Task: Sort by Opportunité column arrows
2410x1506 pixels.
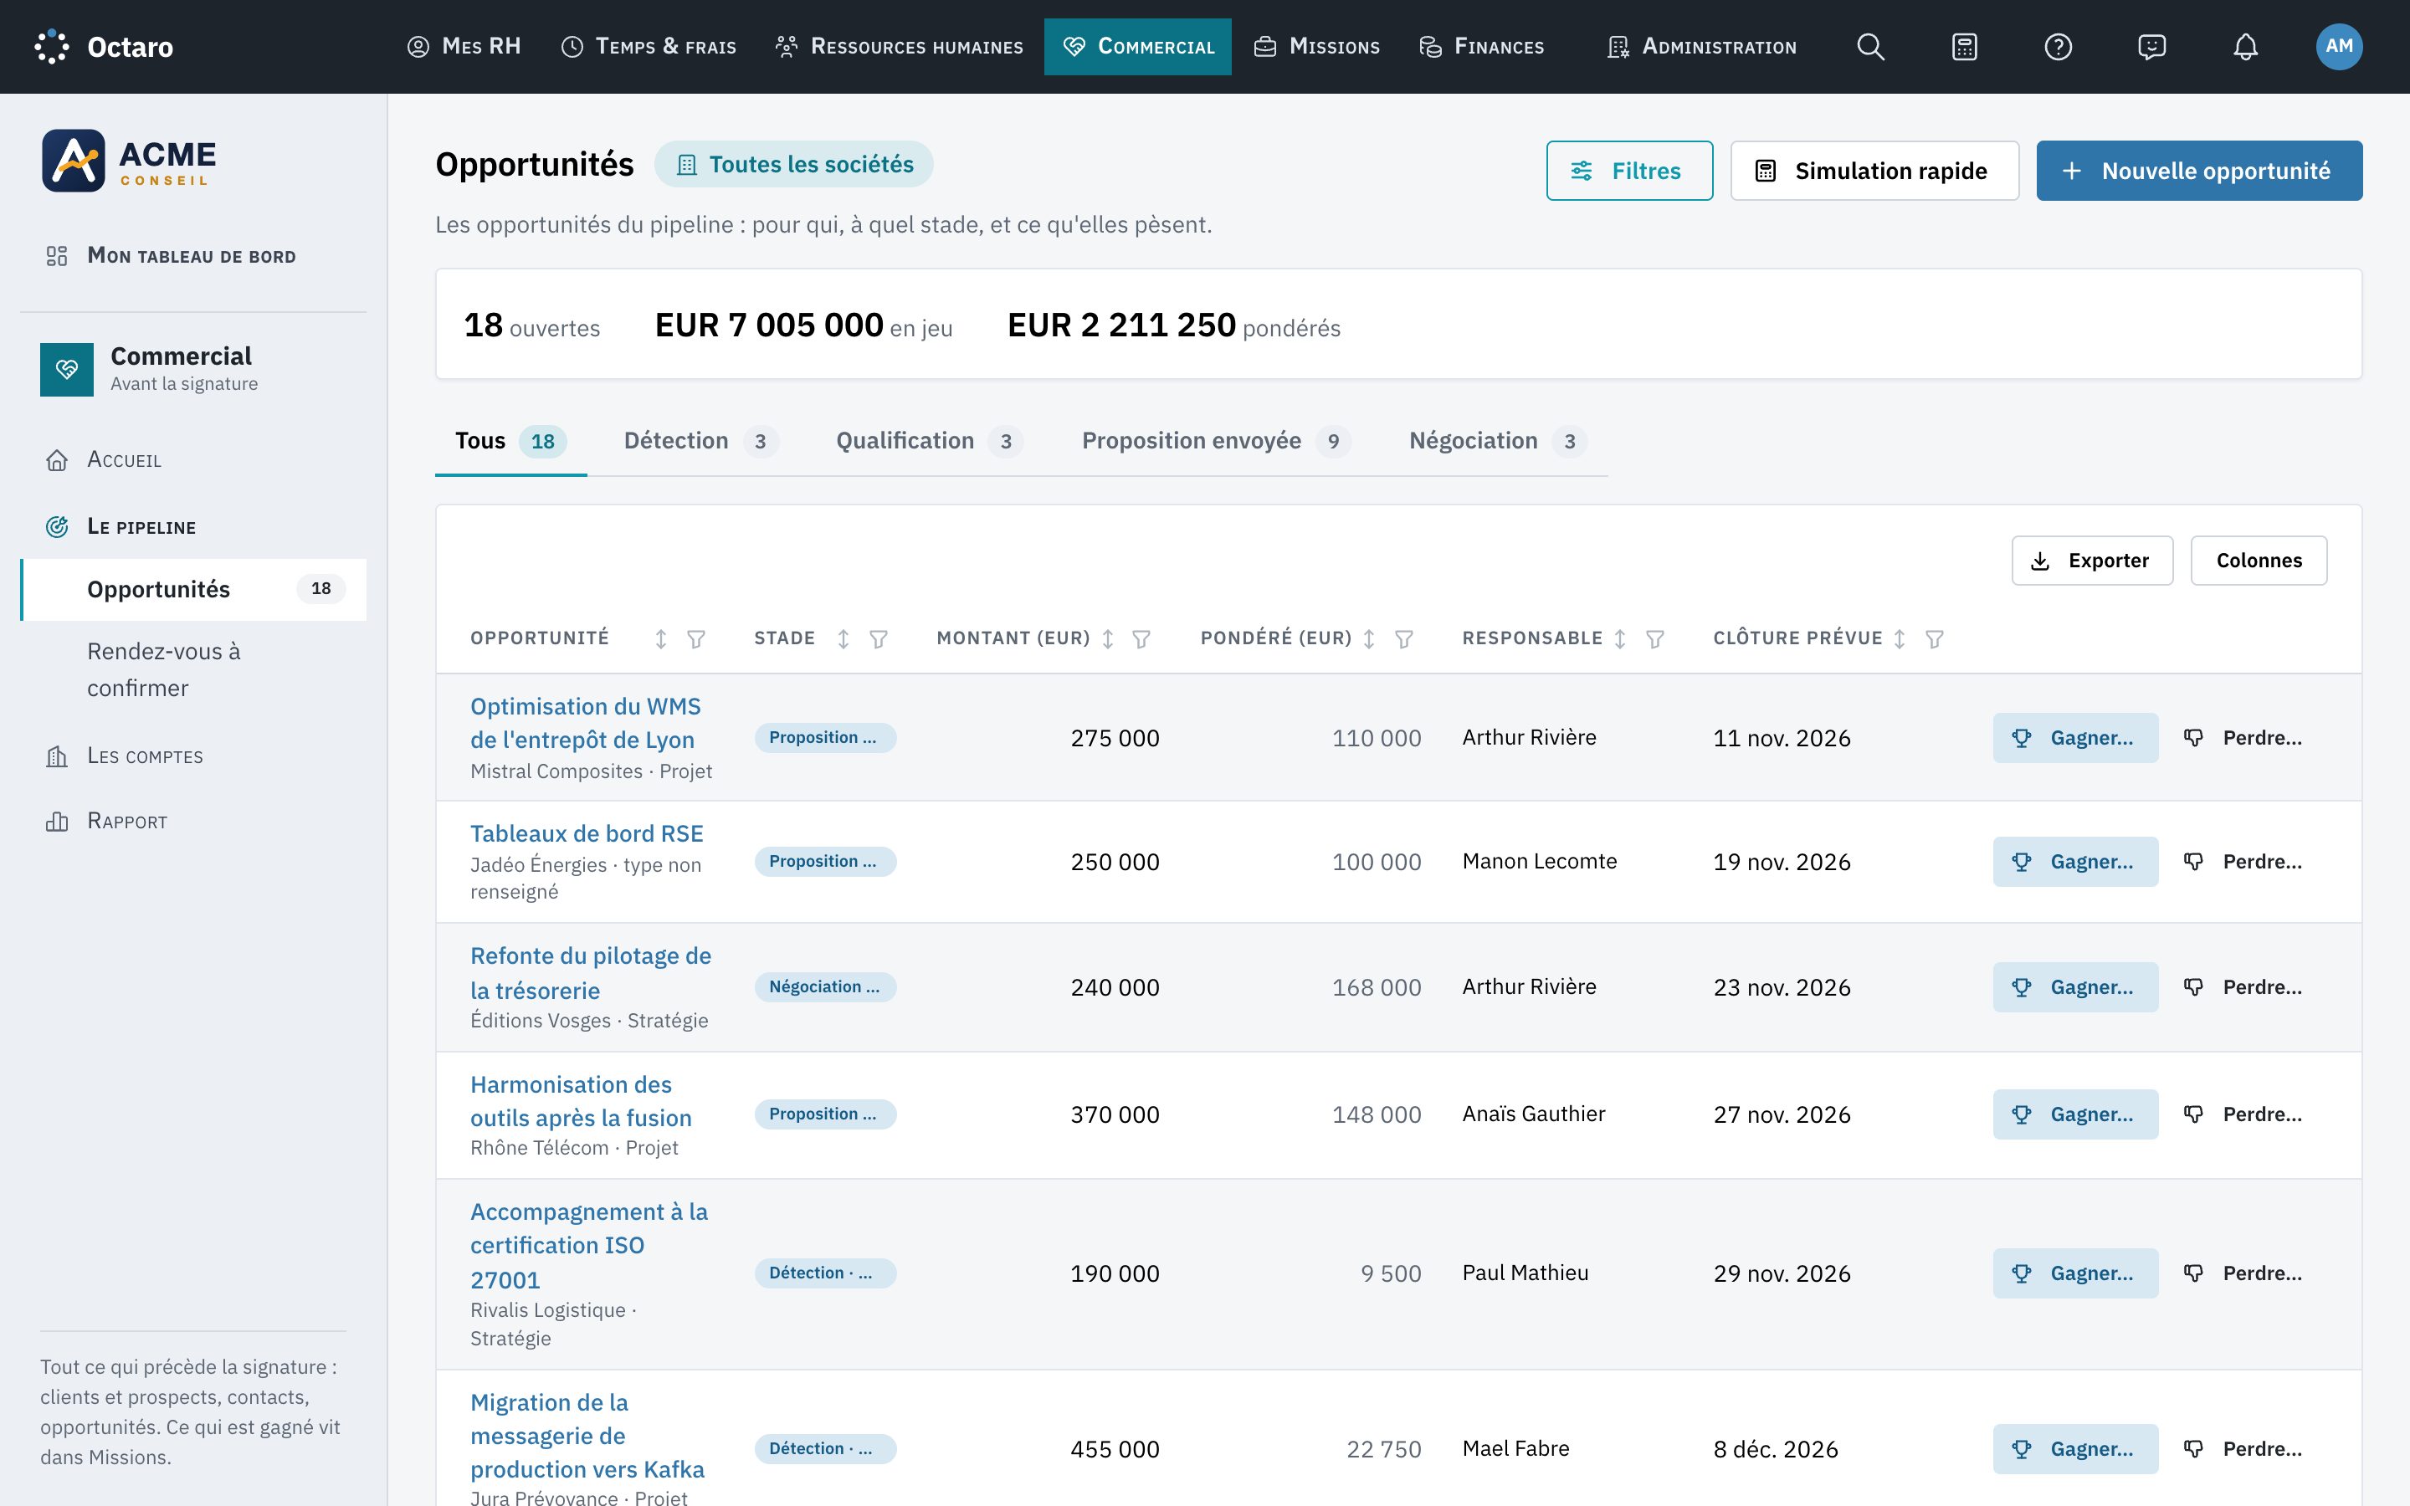Action: 660,638
